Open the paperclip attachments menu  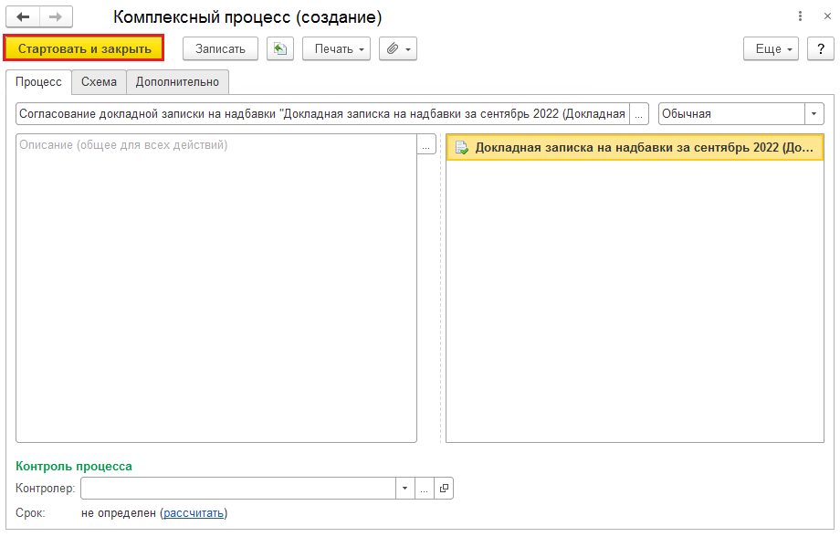click(398, 48)
